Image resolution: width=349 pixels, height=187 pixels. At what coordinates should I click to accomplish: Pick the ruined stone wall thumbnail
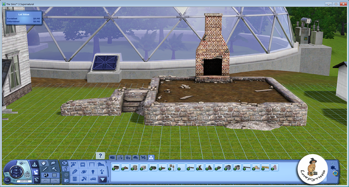116,168
